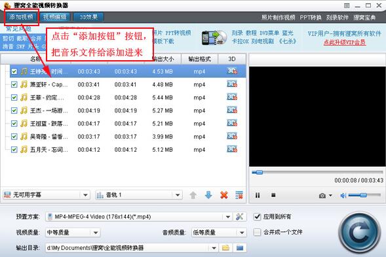
Task: Expand the arrow beside camera icon
Action: [330, 196]
